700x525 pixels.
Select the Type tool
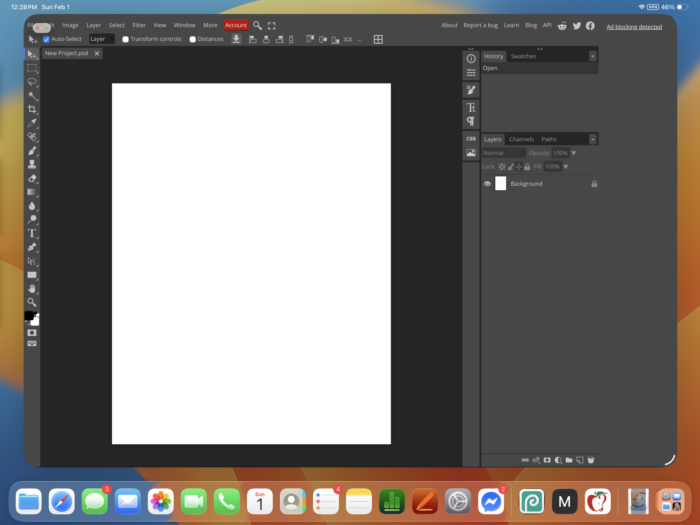(x=32, y=233)
